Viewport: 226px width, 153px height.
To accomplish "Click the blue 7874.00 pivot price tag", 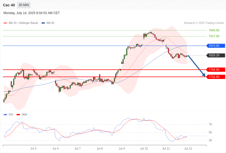I will [x=216, y=46].
